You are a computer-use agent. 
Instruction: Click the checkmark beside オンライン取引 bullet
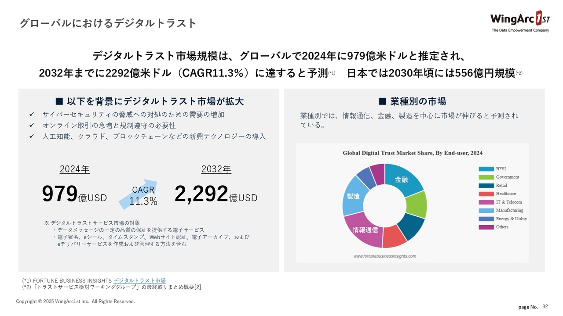pyautogui.click(x=32, y=126)
